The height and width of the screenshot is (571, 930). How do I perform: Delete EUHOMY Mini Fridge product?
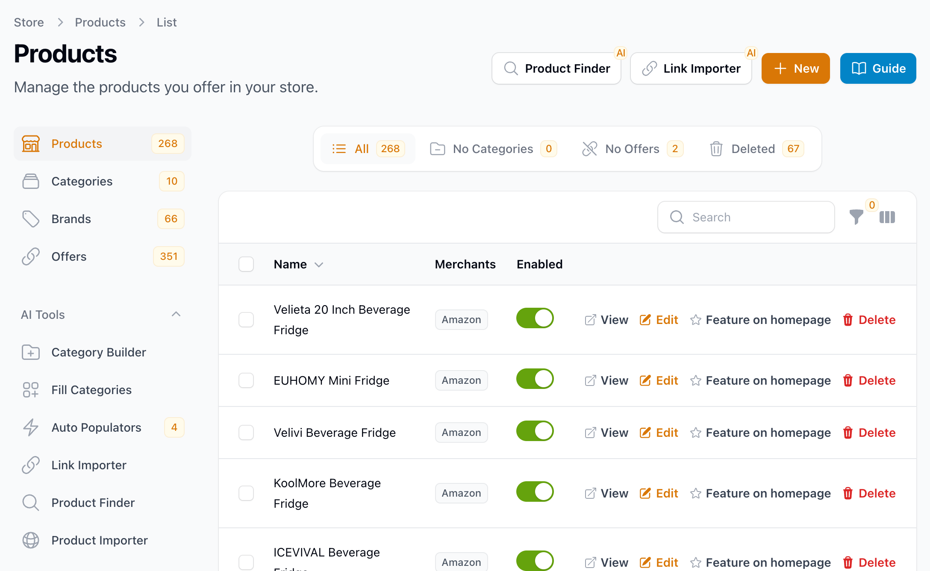click(869, 380)
